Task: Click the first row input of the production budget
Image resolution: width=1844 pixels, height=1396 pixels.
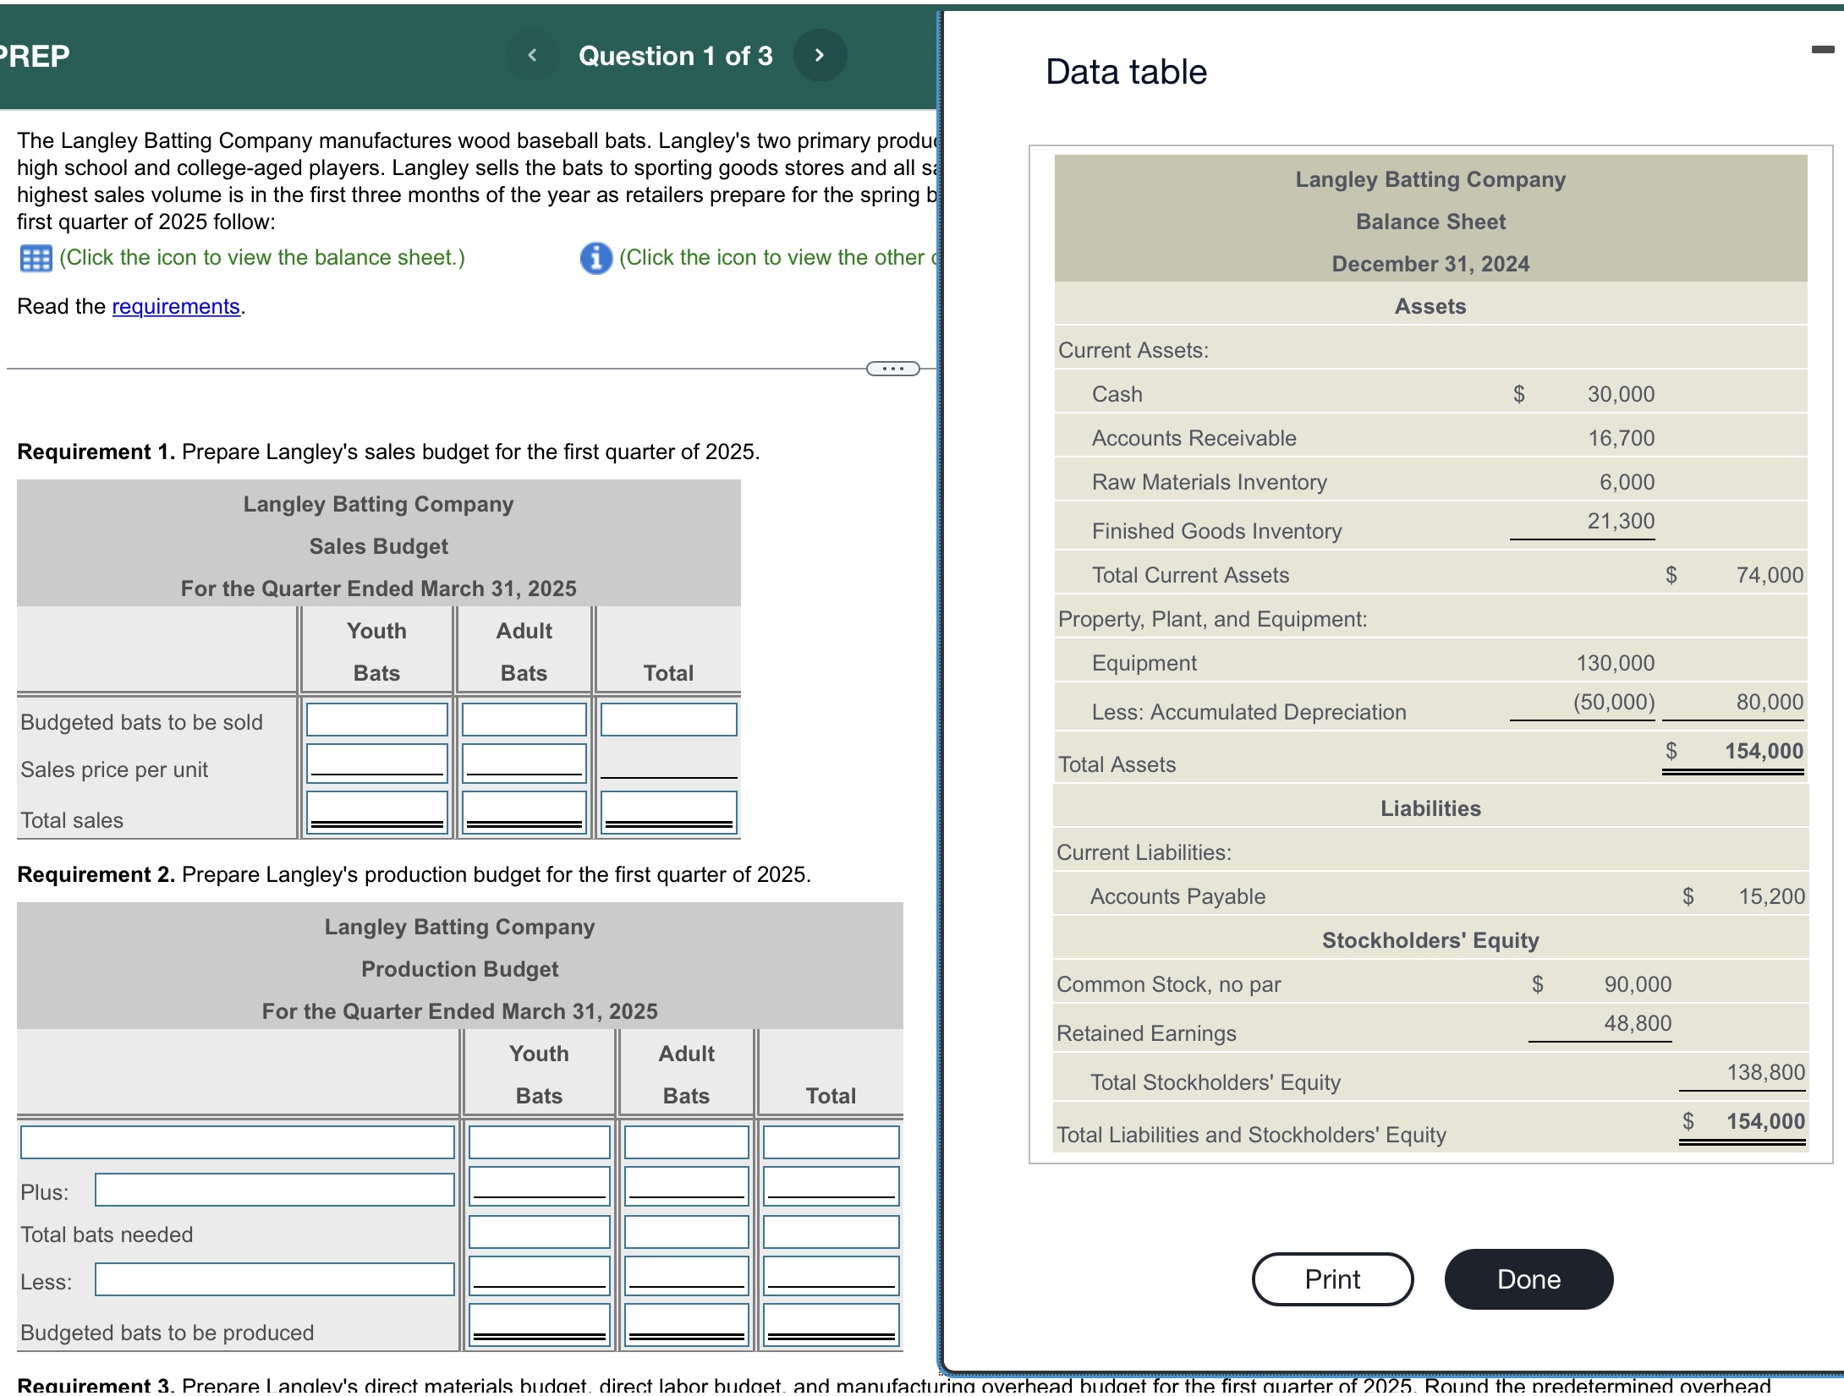Action: (237, 1141)
